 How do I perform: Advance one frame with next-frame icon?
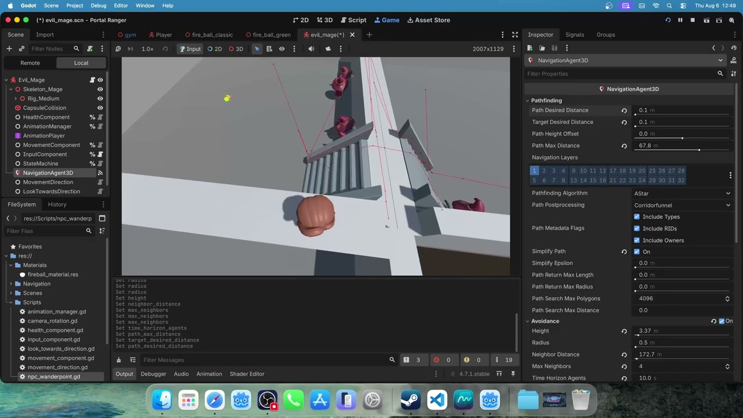[x=130, y=49]
